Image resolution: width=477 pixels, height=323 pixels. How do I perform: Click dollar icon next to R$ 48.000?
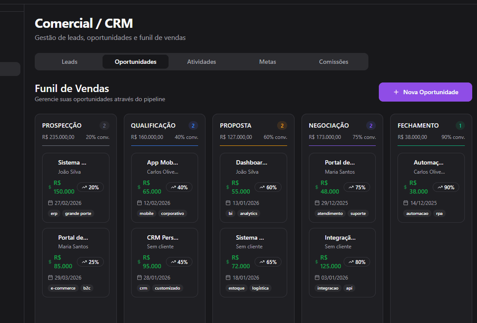click(x=316, y=188)
